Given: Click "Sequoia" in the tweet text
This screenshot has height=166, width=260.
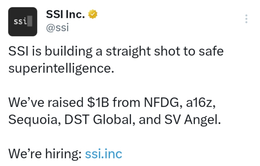Looking at the screenshot, I should click(x=31, y=119).
